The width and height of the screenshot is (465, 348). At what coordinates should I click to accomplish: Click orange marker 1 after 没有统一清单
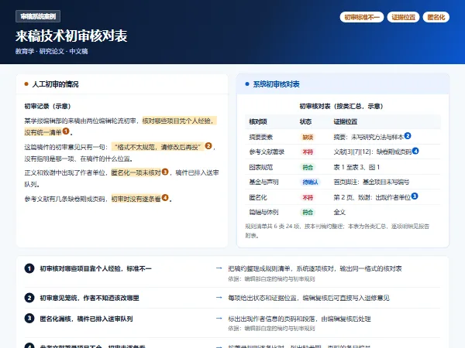pos(66,131)
